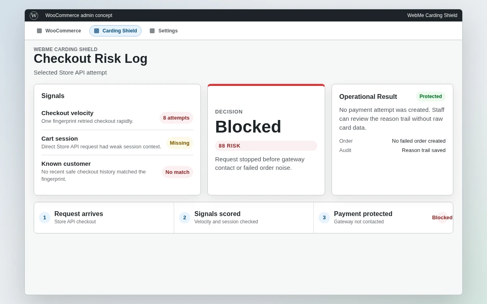Click the Order row label
This screenshot has height=304, width=487.
point(346,141)
